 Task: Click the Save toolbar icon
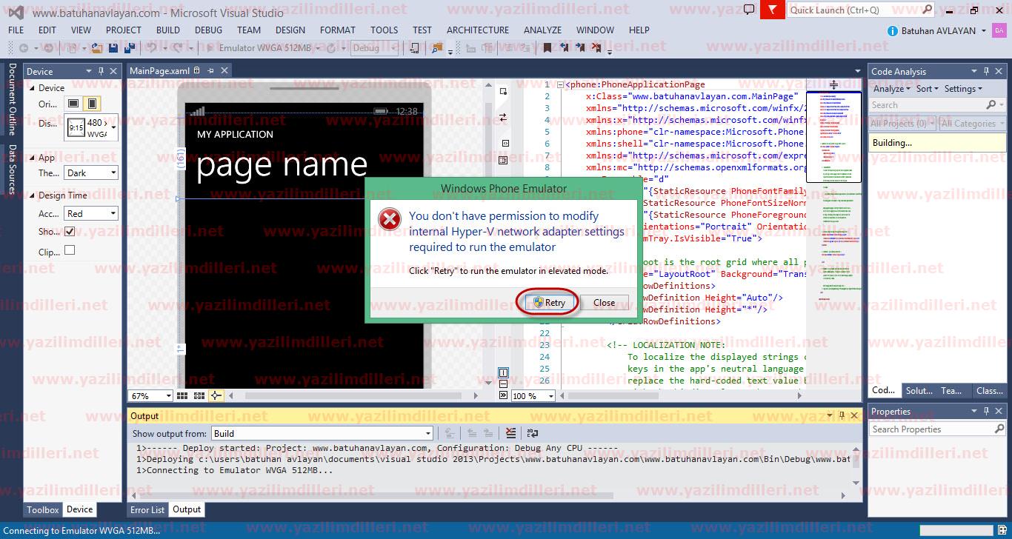tap(113, 48)
